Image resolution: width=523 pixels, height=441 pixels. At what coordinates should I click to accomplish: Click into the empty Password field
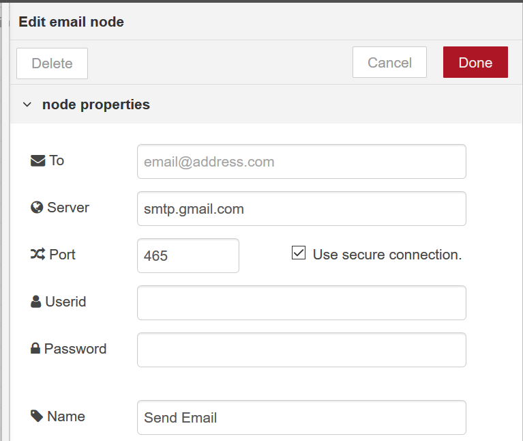pos(301,350)
